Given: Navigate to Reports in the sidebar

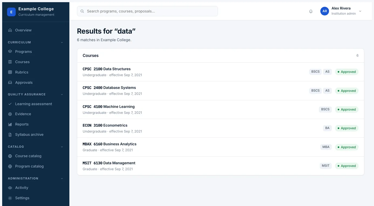Looking at the screenshot, I should (36, 124).
